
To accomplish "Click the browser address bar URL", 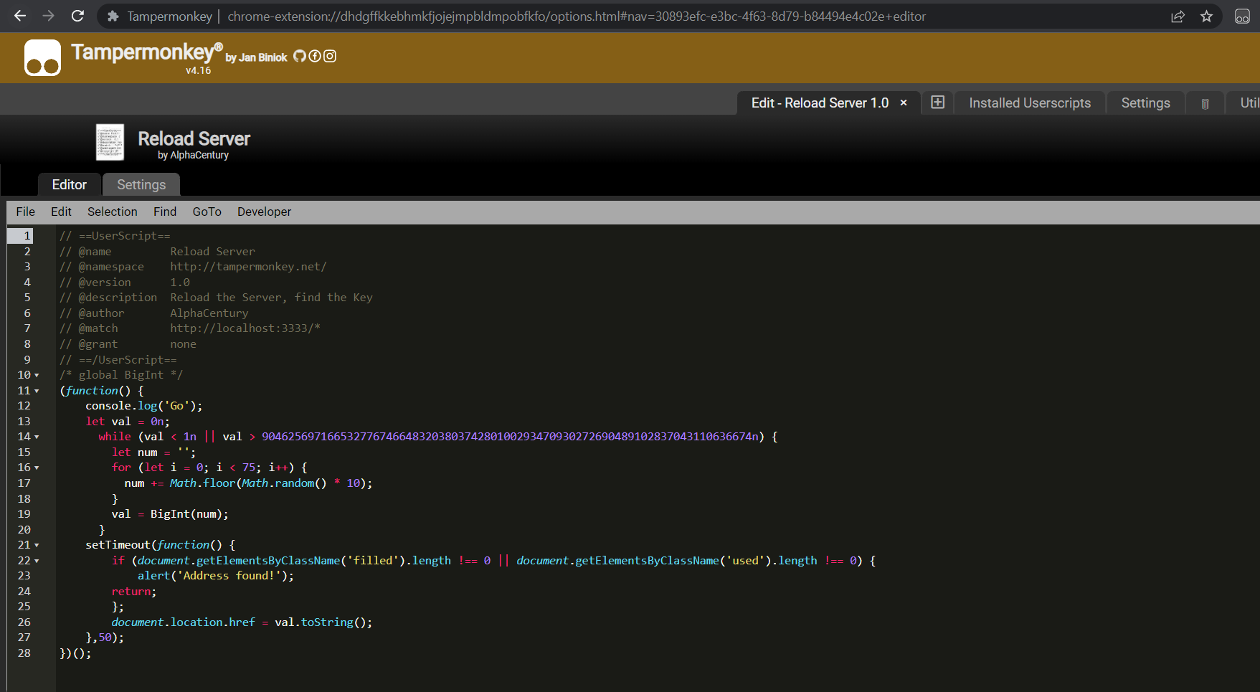I will point(576,16).
